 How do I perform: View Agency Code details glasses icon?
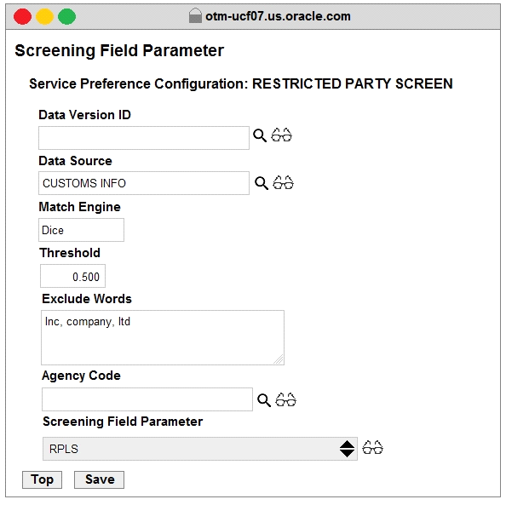(285, 399)
